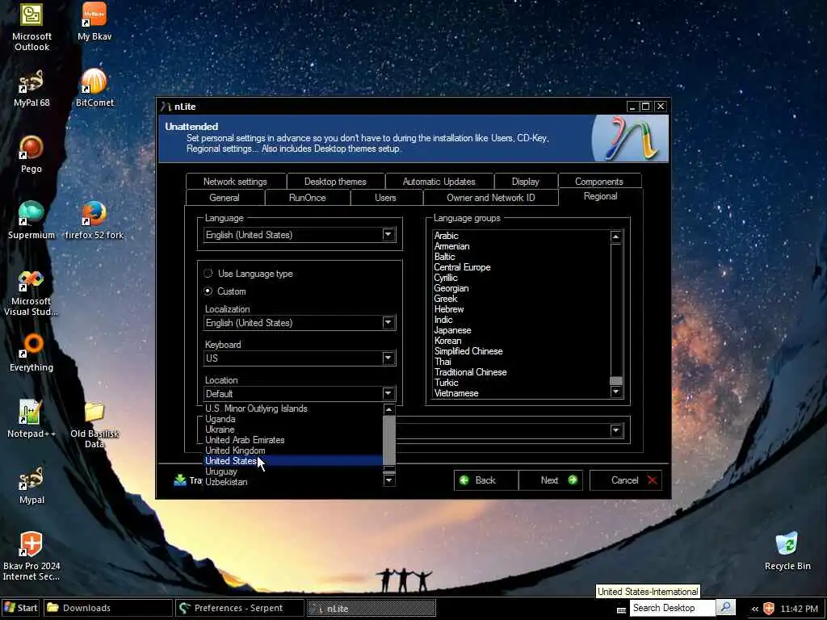Open Supermium browser icon
The image size is (827, 620).
(31, 220)
